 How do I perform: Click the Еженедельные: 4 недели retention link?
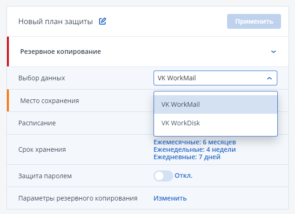click(x=194, y=149)
